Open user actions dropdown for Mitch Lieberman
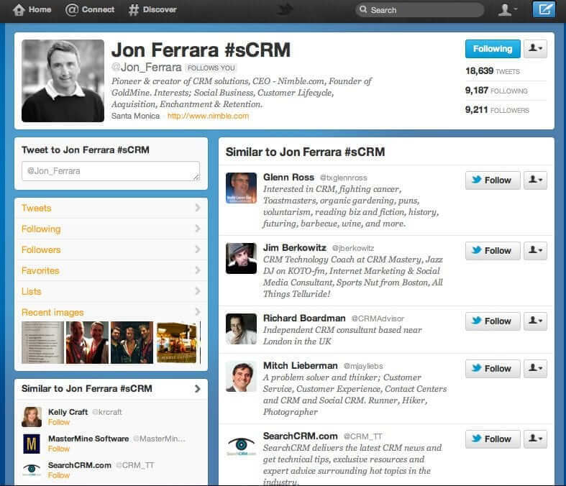This screenshot has height=486, width=566. (x=535, y=368)
